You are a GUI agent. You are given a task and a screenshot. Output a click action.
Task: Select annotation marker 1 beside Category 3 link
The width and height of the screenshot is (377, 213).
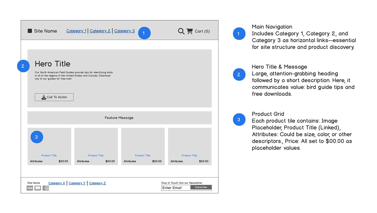pos(144,33)
